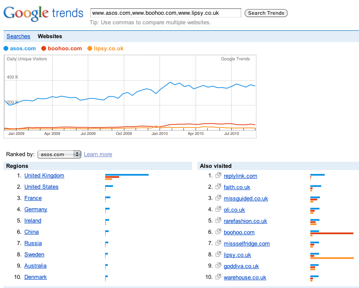
Task: Select the Websites tab
Action: click(50, 36)
